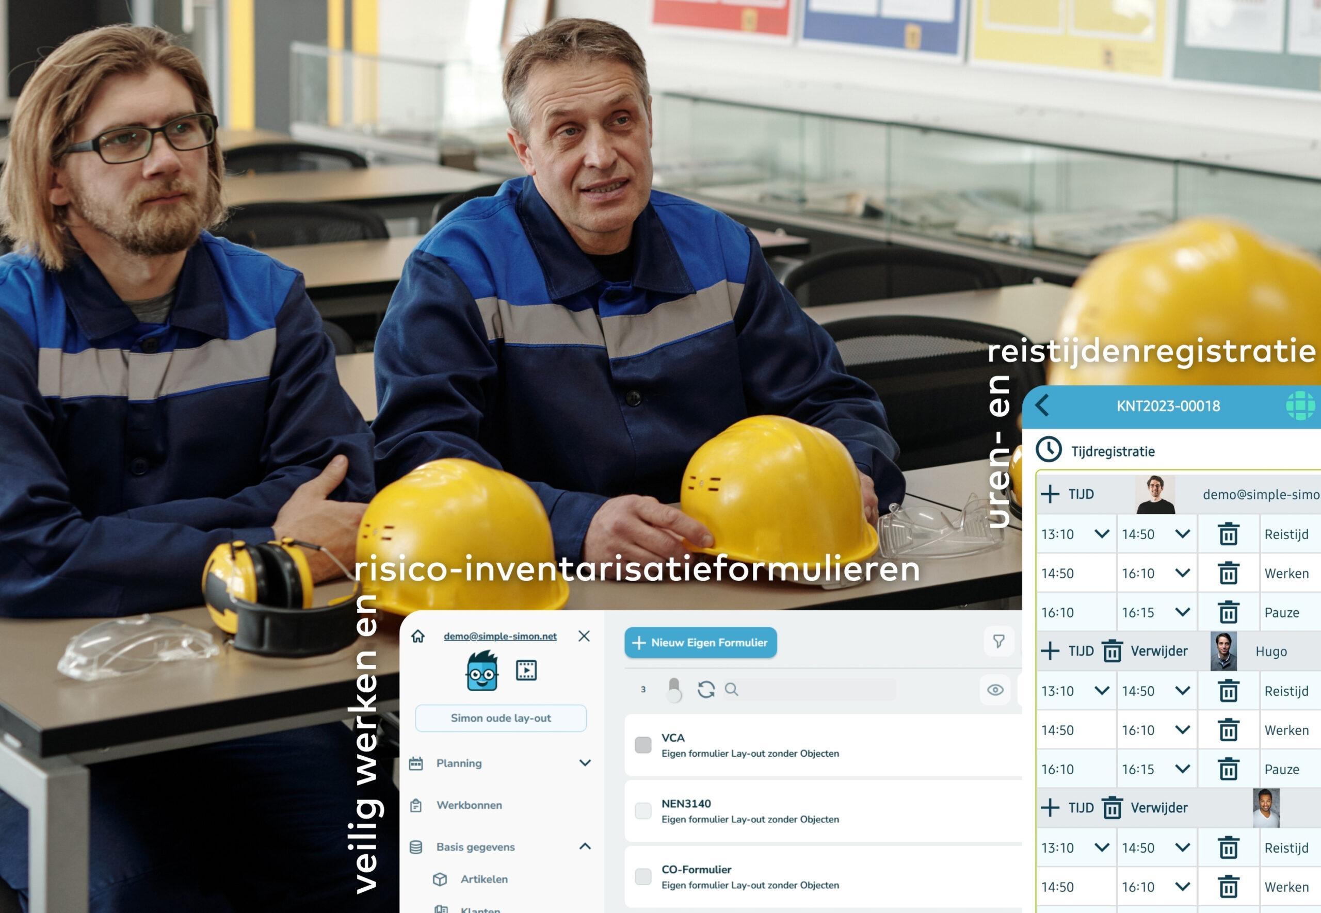This screenshot has height=913, width=1321.
Task: Click the plus icon beside the demo user's TIJD
Action: pos(1050,494)
